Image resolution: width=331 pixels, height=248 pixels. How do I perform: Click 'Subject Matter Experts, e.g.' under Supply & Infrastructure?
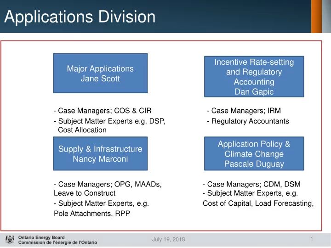click(x=103, y=203)
